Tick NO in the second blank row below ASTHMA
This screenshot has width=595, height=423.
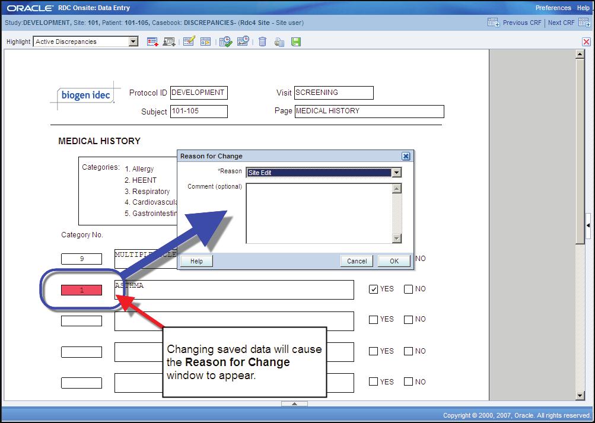pos(408,351)
